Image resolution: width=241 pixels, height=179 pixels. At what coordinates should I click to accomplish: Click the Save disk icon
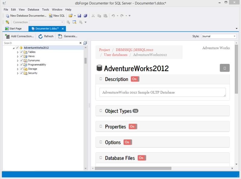point(79,16)
